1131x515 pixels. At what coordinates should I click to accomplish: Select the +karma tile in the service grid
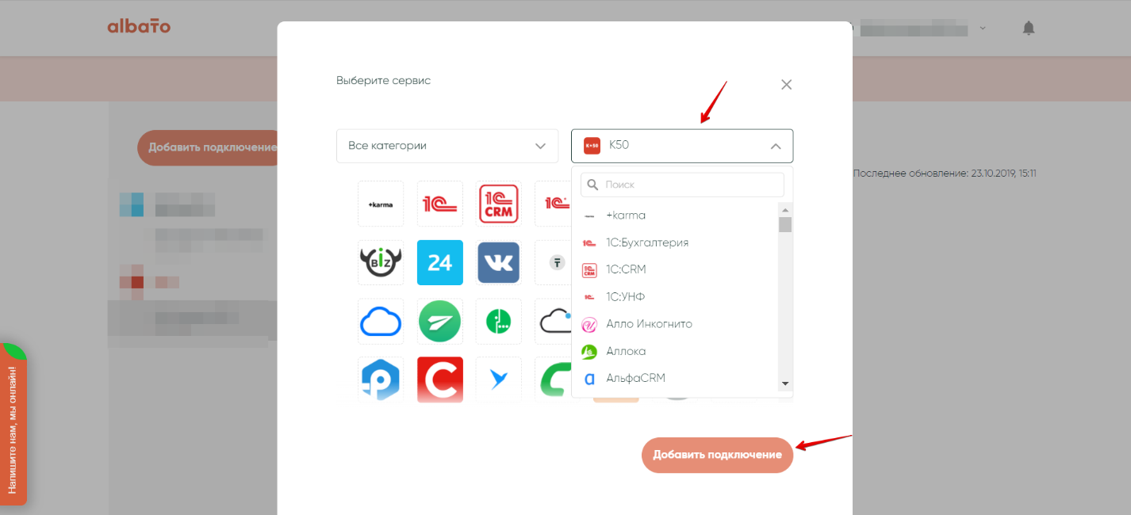tap(381, 204)
